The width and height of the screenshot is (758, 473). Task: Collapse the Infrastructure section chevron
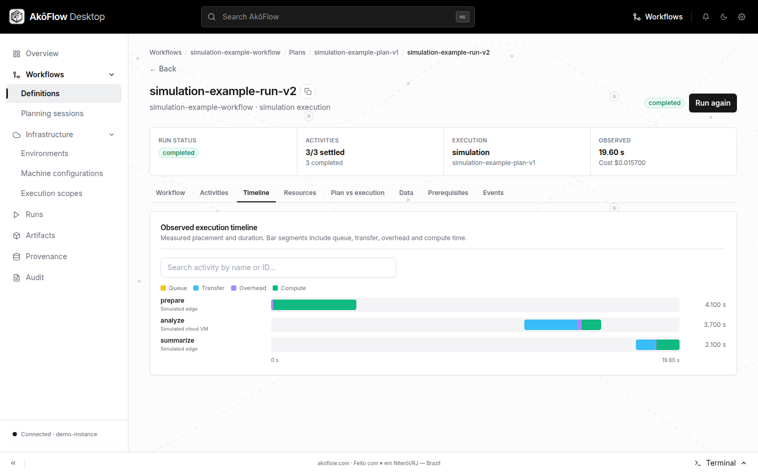[112, 135]
